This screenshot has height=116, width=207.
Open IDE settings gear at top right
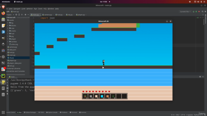(205, 12)
